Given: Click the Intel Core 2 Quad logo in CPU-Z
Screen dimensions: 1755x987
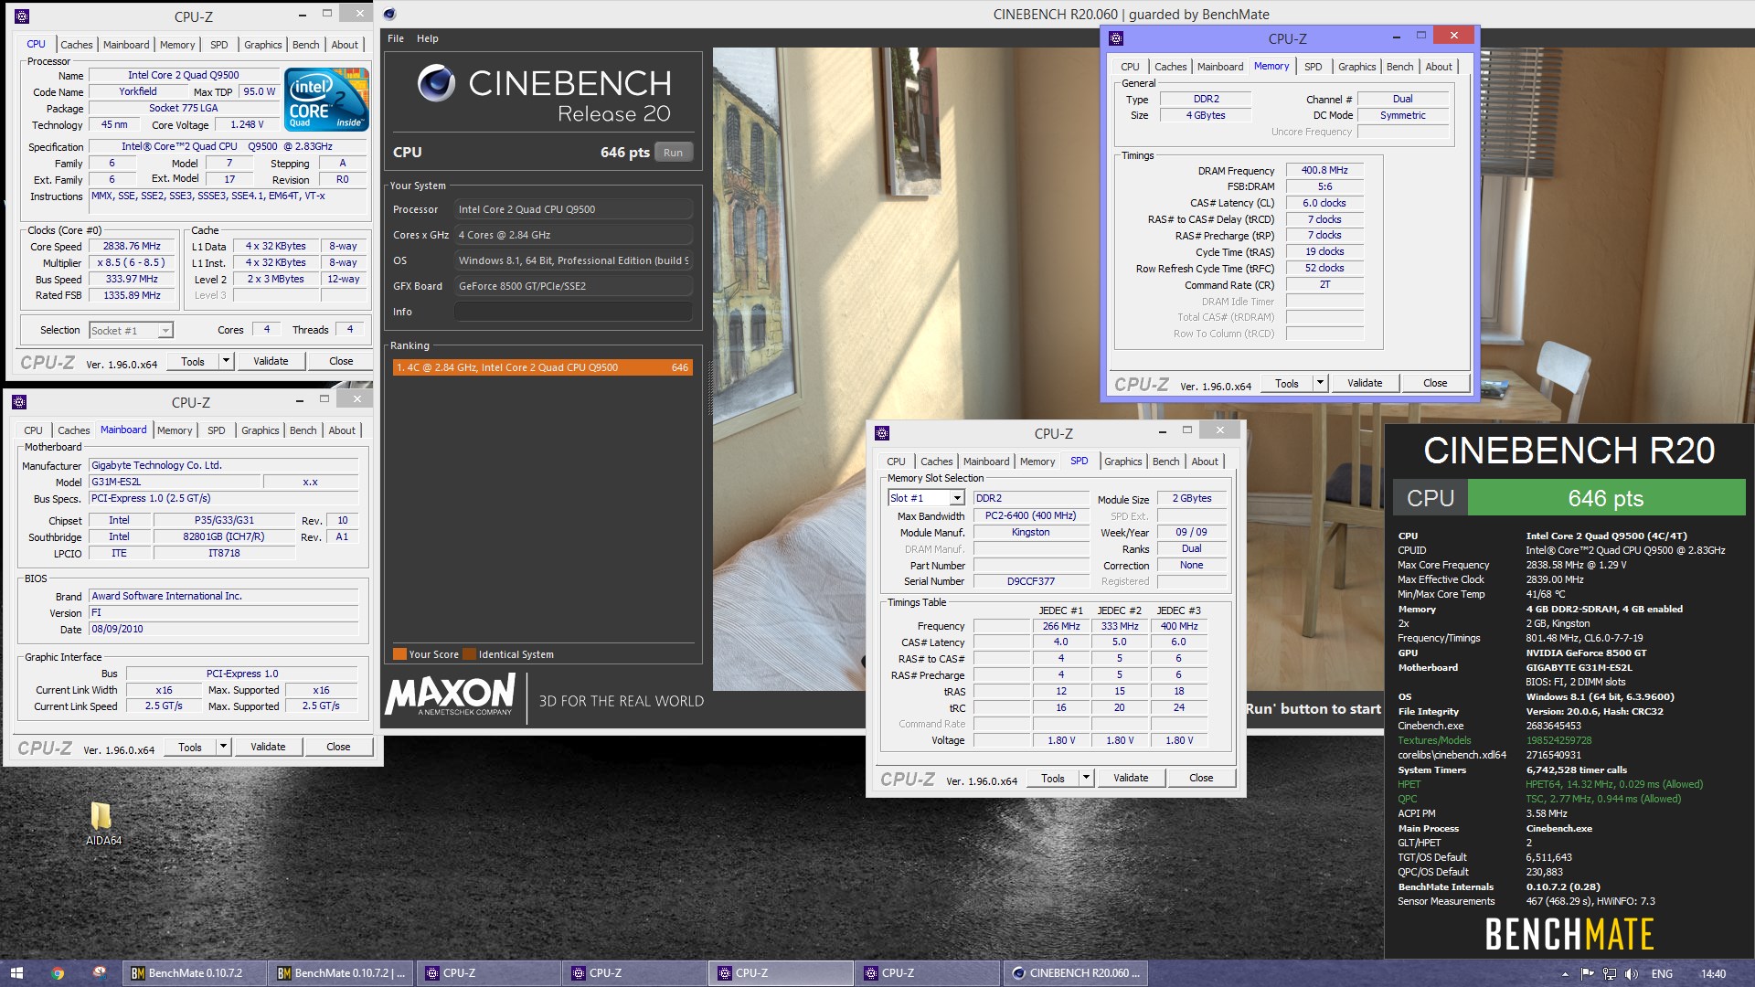Looking at the screenshot, I should (326, 99).
